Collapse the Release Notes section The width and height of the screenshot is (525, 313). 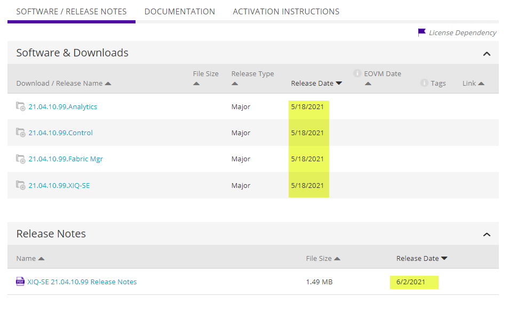486,234
